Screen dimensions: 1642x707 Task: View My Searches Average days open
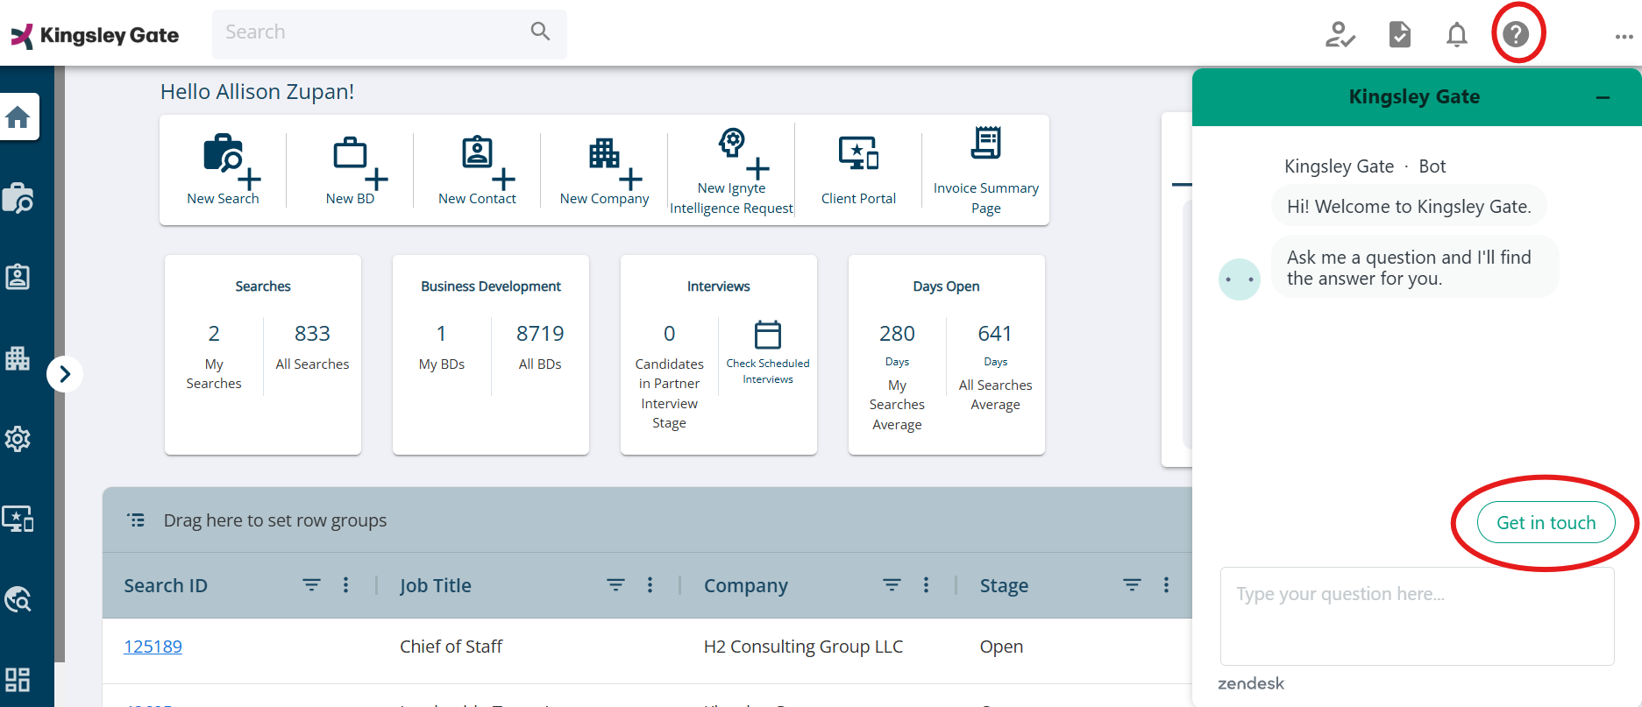coord(897,378)
